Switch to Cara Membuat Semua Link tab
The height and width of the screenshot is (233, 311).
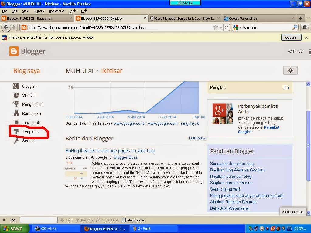(185, 18)
